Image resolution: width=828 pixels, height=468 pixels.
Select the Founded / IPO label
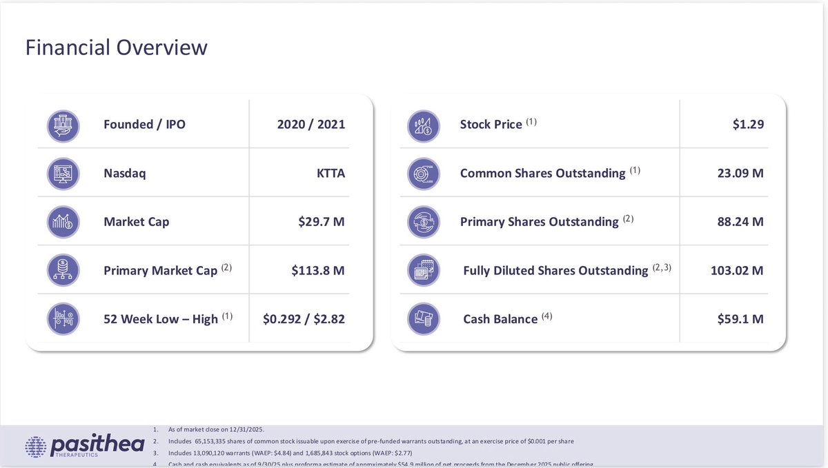point(144,125)
